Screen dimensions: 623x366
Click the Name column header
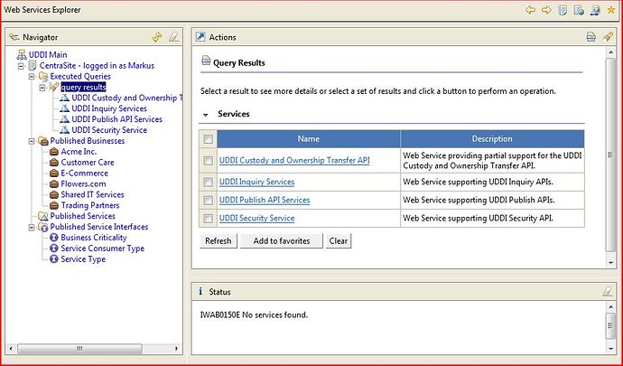click(x=308, y=139)
